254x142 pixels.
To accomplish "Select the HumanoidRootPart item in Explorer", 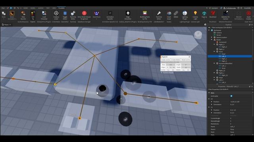I will 225,64.
